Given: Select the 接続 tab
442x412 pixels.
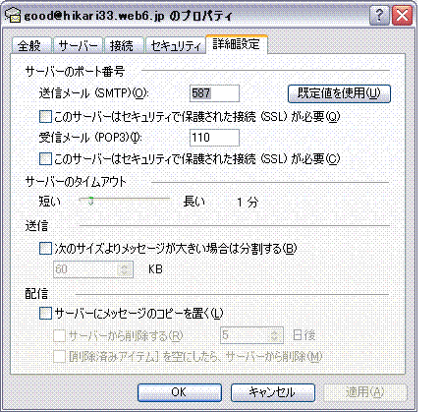Looking at the screenshot, I should [x=124, y=45].
